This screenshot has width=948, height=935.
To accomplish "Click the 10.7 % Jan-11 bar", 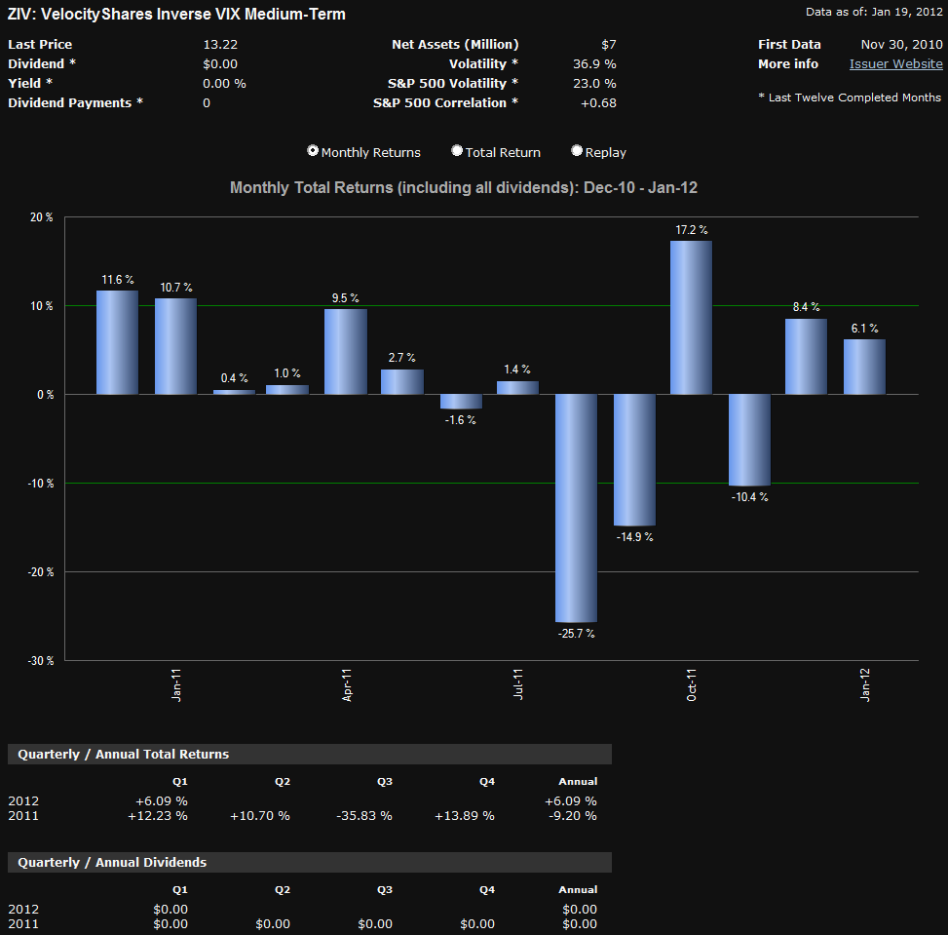I will (175, 346).
